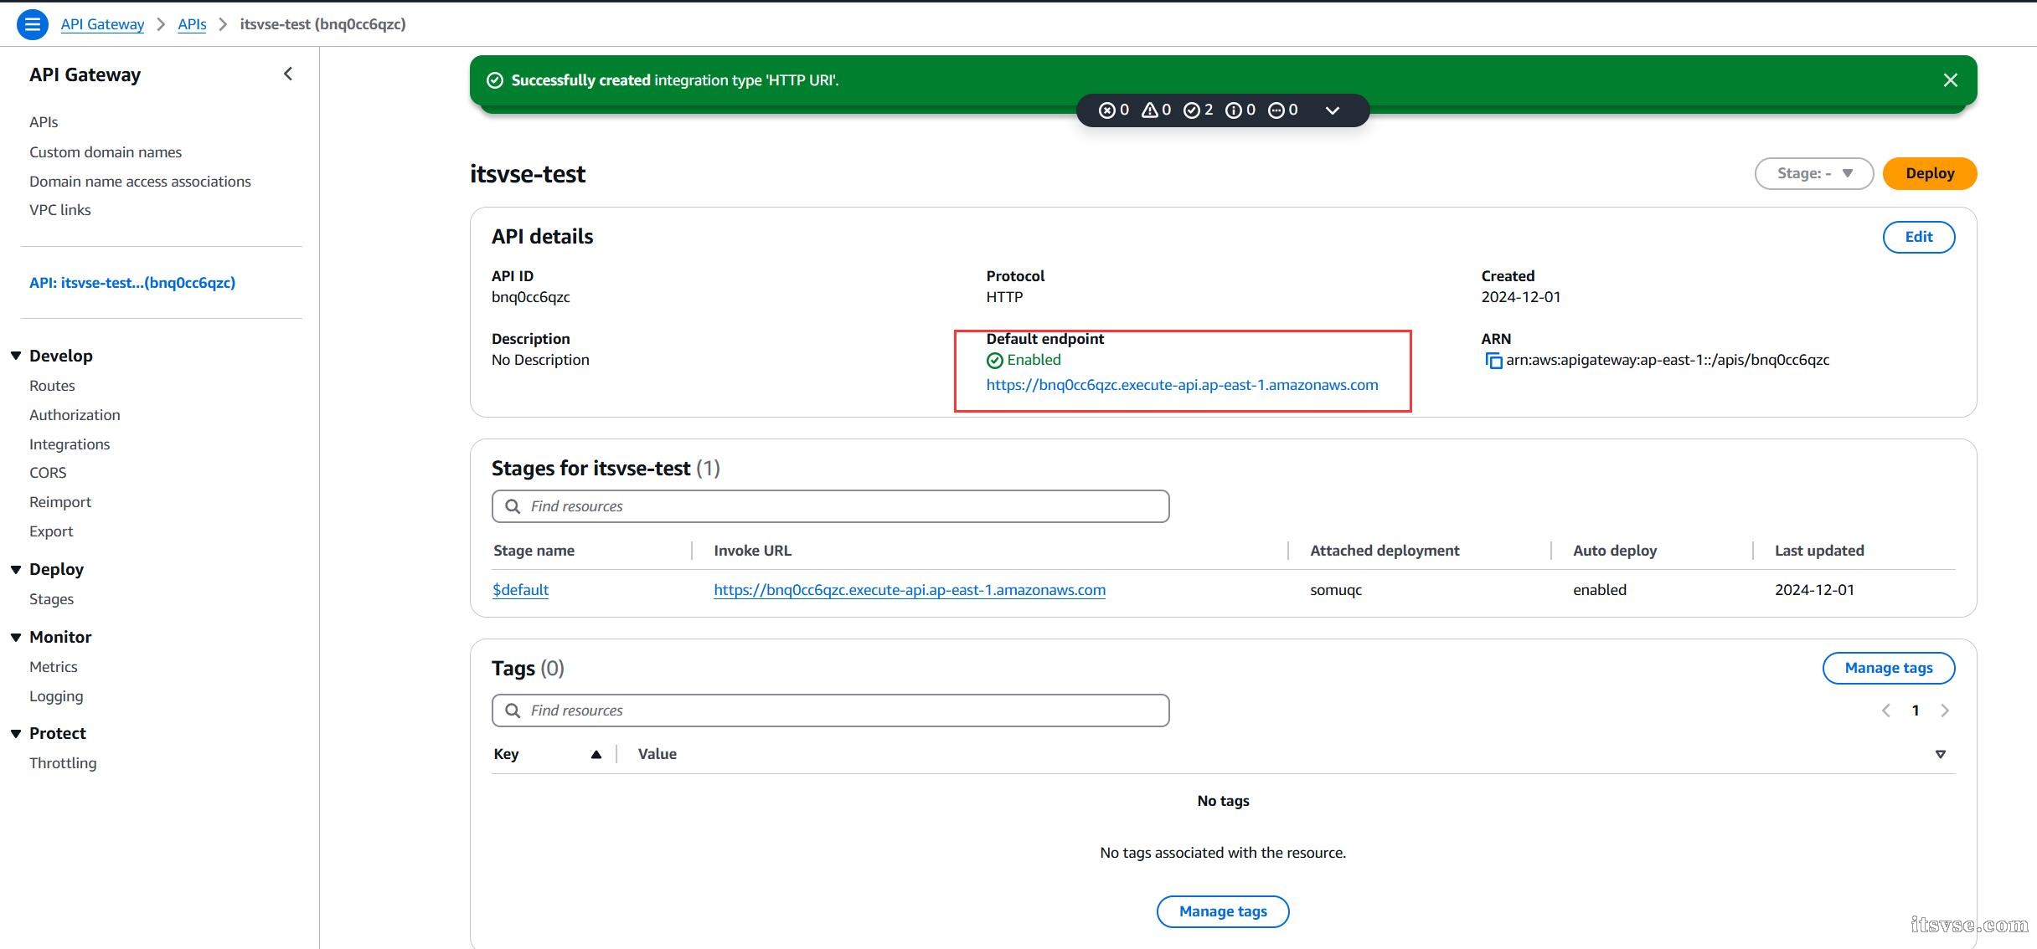Open Routes under Develop
The height and width of the screenshot is (949, 2037).
[52, 386]
